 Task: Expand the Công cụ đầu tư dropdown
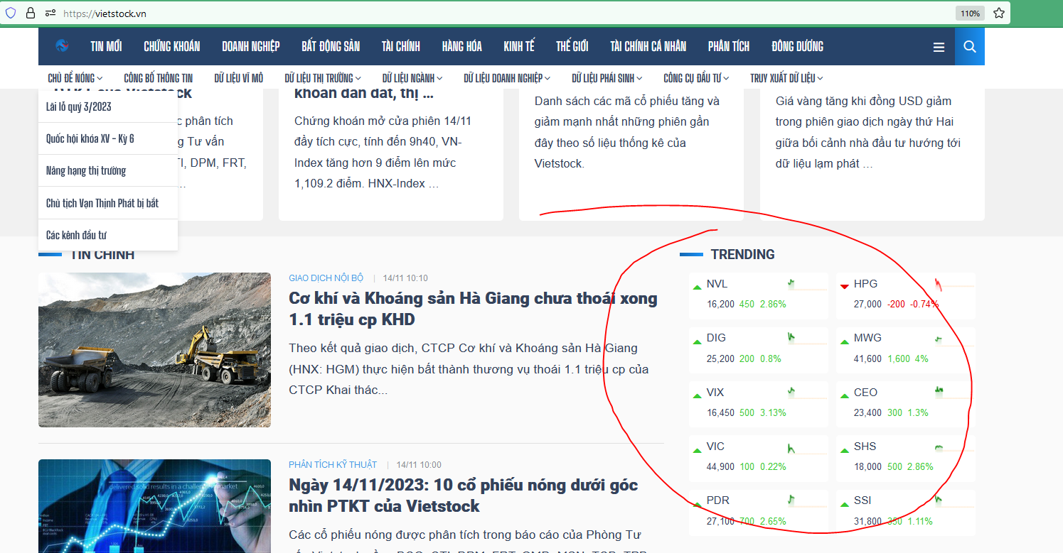696,78
